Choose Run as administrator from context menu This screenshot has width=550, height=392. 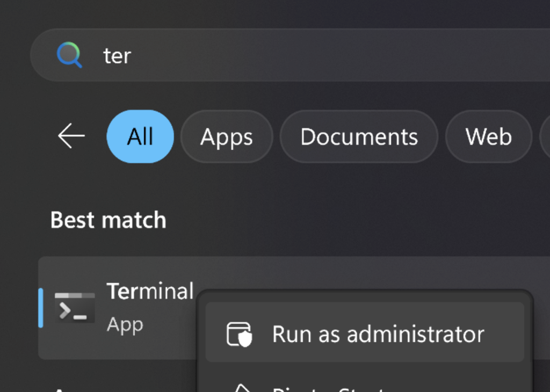[365, 332]
